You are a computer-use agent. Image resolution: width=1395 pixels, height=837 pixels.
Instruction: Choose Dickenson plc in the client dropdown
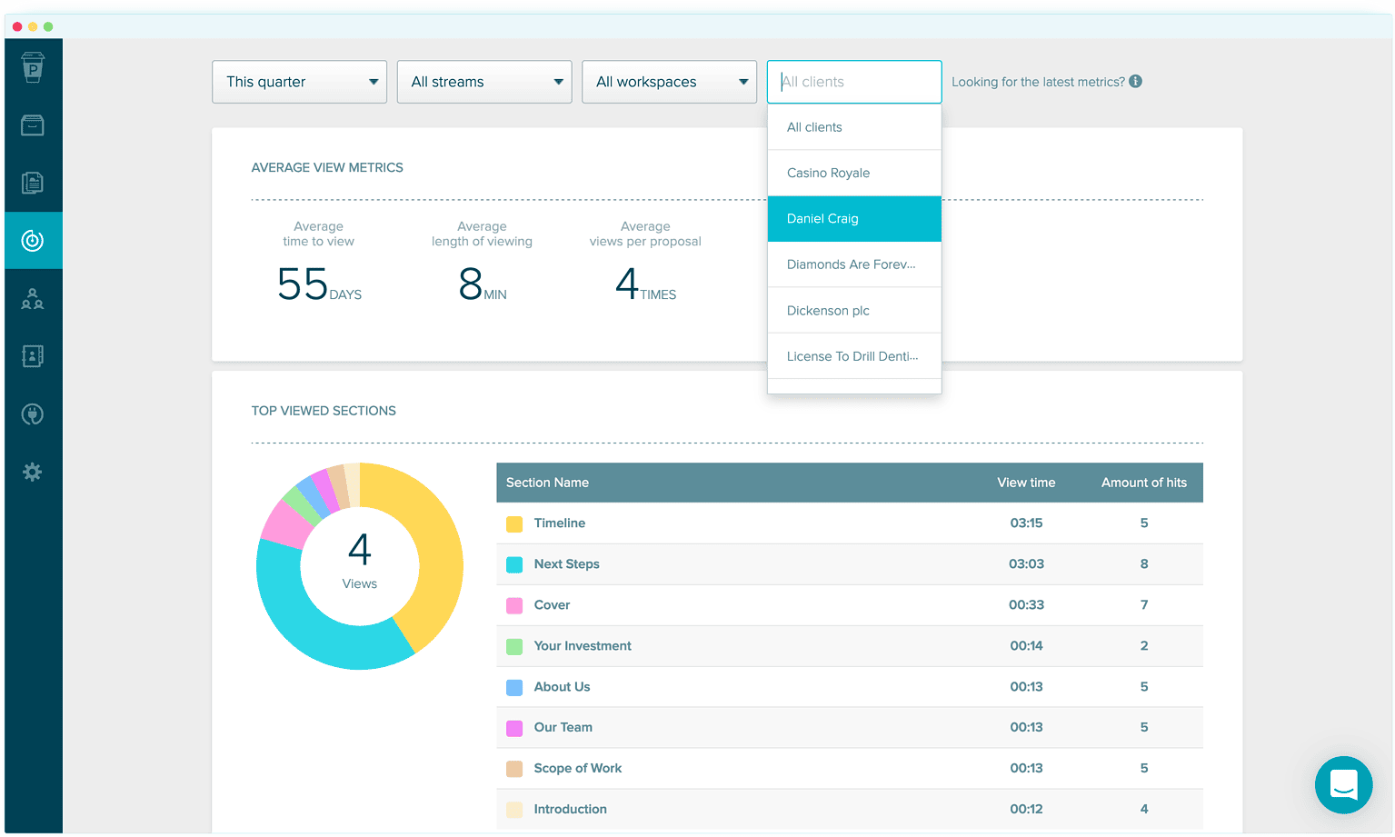[x=828, y=310]
